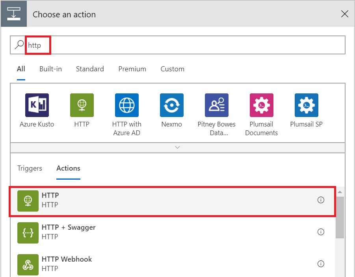355x277 pixels.
Task: Click the actions list scroll-up arrow
Action: (340, 192)
